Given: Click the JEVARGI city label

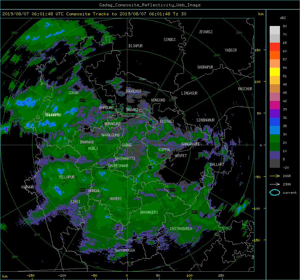Looking at the screenshot, I should pos(206,32).
